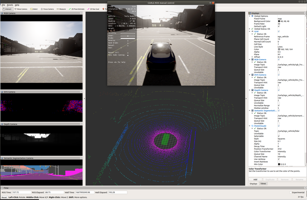This screenshot has height=200, width=307.
Task: Collapse the Global Options tree item
Action: pyautogui.click(x=250, y=16)
